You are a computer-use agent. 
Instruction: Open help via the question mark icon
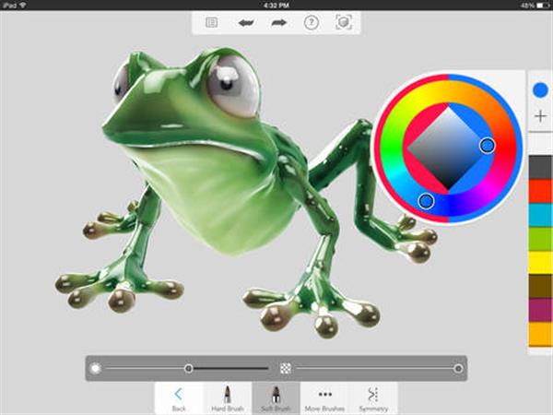pyautogui.click(x=312, y=22)
